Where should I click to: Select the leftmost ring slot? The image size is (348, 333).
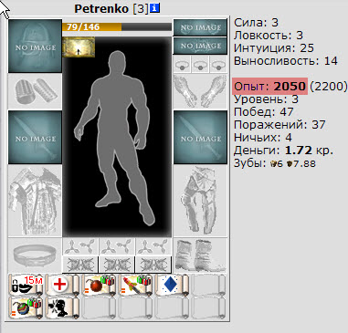(x=182, y=64)
